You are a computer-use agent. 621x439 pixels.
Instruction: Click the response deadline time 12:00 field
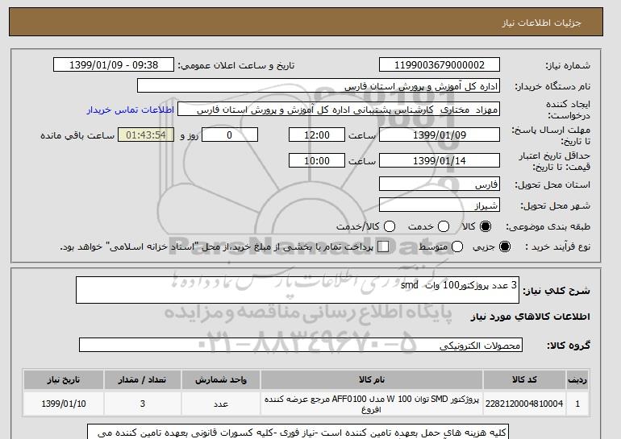[317, 135]
